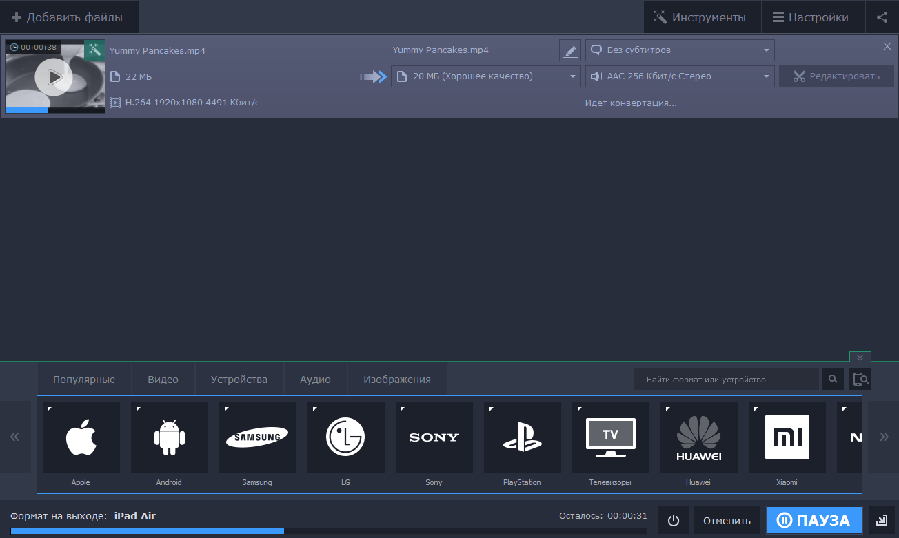Click the power shutdown-after-conversion icon
Image resolution: width=899 pixels, height=538 pixels.
pos(674,521)
